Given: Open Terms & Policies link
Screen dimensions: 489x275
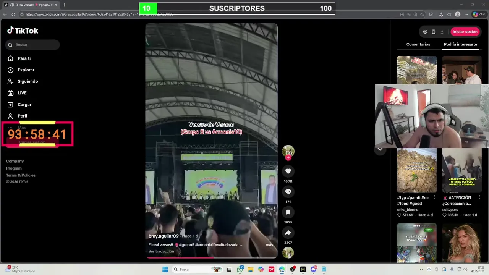Looking at the screenshot, I should 21,175.
